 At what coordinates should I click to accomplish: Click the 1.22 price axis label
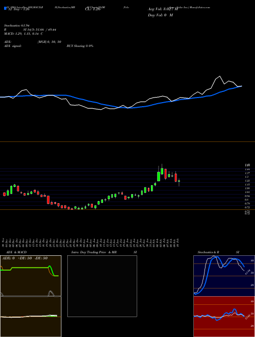pyautogui.click(x=247, y=181)
